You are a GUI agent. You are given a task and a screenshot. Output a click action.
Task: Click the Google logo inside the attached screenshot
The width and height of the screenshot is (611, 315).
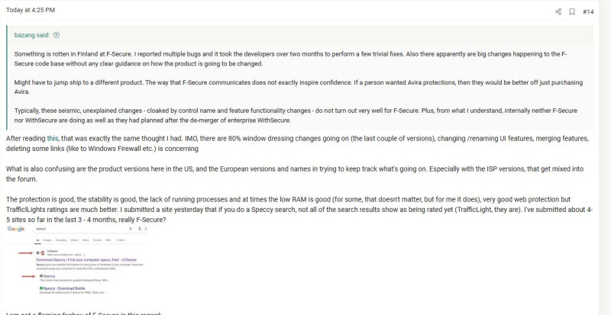click(16, 229)
